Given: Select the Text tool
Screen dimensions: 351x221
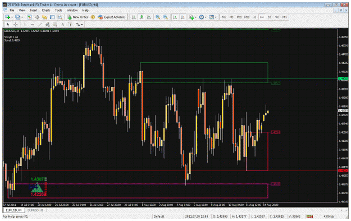Looking at the screenshot, I should [63, 24].
